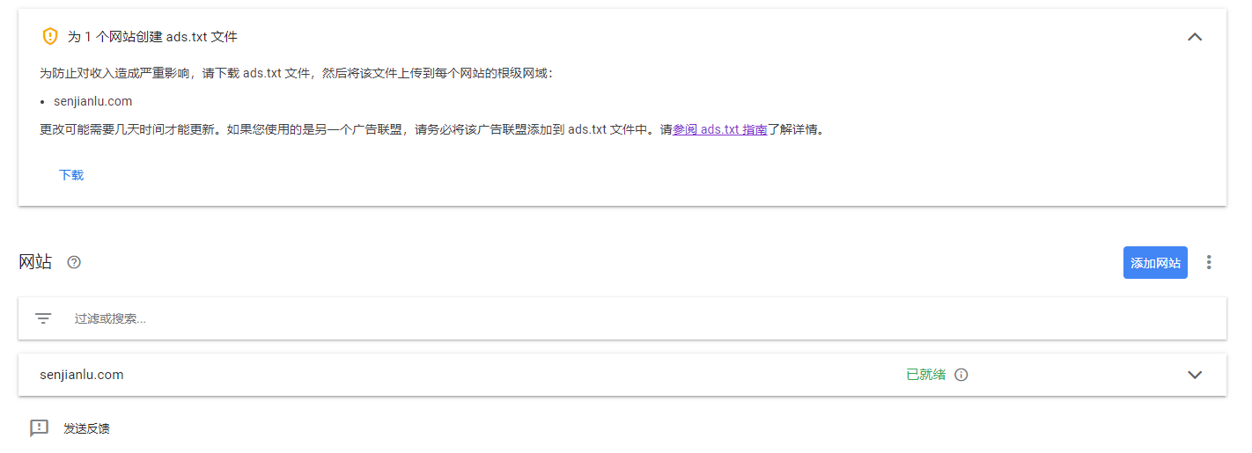Viewport: 1252px width, 453px height.
Task: Select the senjianlu.com site row text
Action: pyautogui.click(x=82, y=375)
